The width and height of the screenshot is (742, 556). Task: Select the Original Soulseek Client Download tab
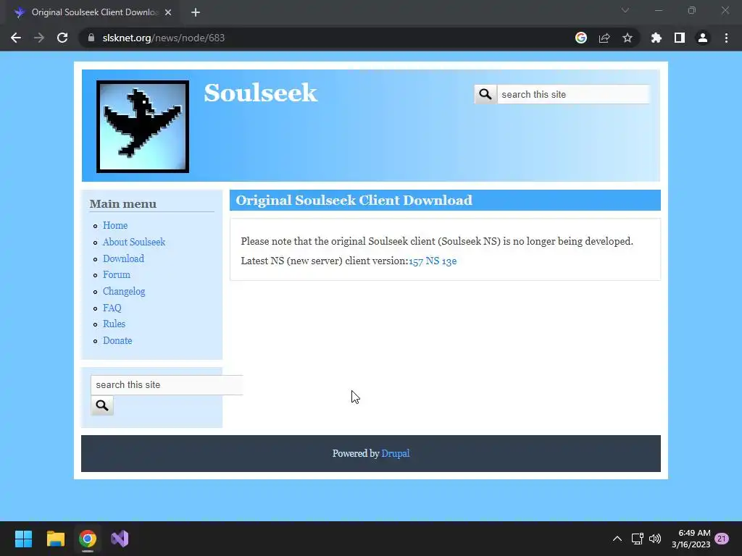click(93, 12)
